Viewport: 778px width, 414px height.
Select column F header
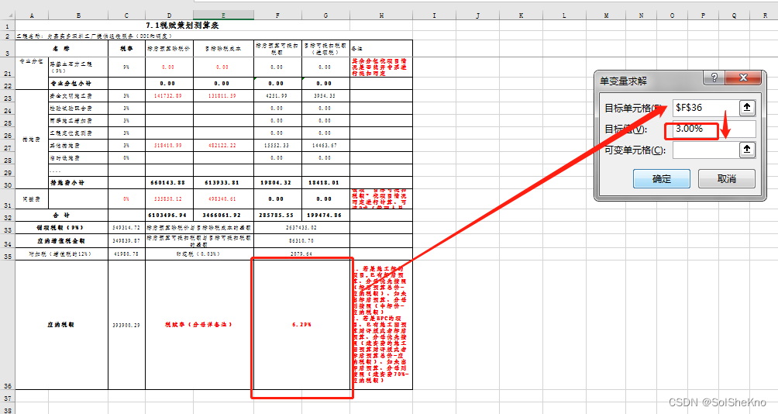point(277,16)
